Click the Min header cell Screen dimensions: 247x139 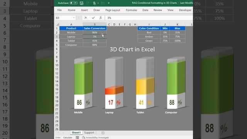coord(165,28)
